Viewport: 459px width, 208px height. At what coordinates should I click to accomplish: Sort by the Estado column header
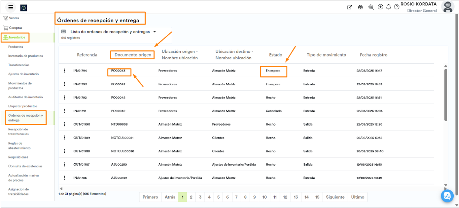(x=276, y=55)
